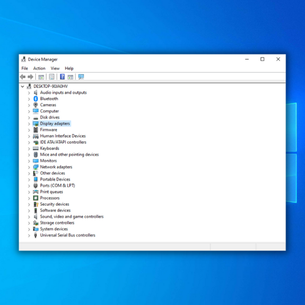Expand the Human Interface Devices arrow
Screen dimensions: 305x305
coord(29,136)
